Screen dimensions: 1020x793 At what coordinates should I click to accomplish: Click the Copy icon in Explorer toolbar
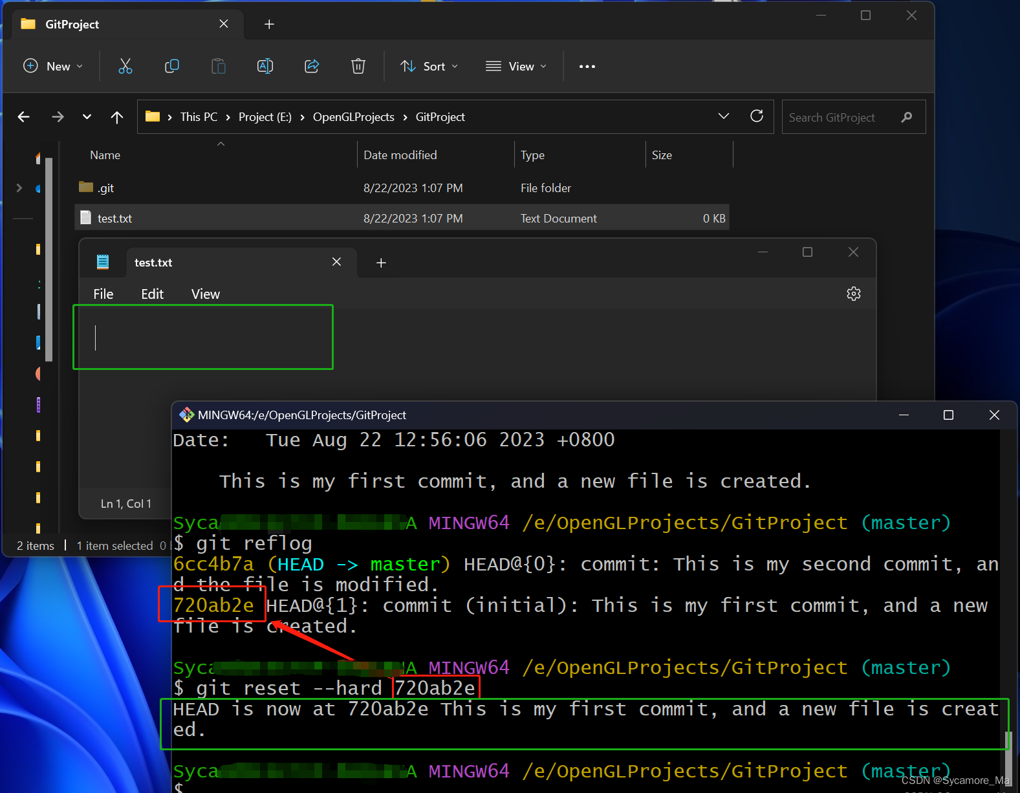172,66
